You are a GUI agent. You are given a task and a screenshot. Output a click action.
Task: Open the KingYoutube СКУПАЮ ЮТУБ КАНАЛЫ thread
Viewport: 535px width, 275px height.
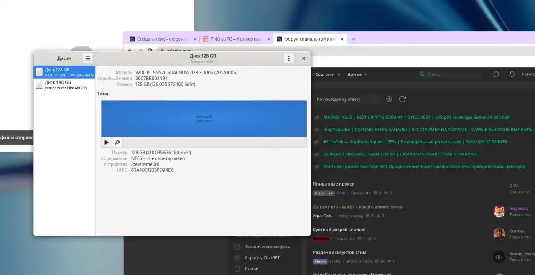428,130
